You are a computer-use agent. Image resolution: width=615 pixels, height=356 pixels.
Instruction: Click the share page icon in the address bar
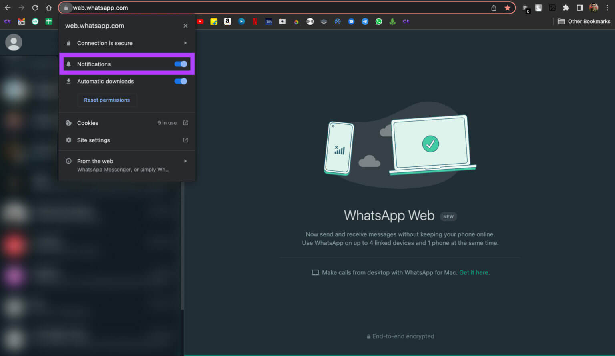[x=494, y=8]
